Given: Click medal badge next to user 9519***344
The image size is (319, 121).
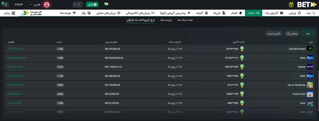Looking at the screenshot, I should click(242, 49).
